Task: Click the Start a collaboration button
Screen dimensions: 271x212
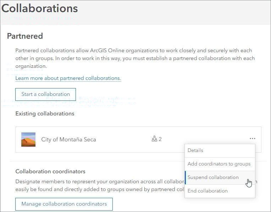Action: point(46,94)
